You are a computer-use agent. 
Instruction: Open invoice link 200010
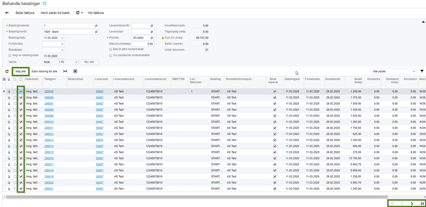pyautogui.click(x=49, y=122)
